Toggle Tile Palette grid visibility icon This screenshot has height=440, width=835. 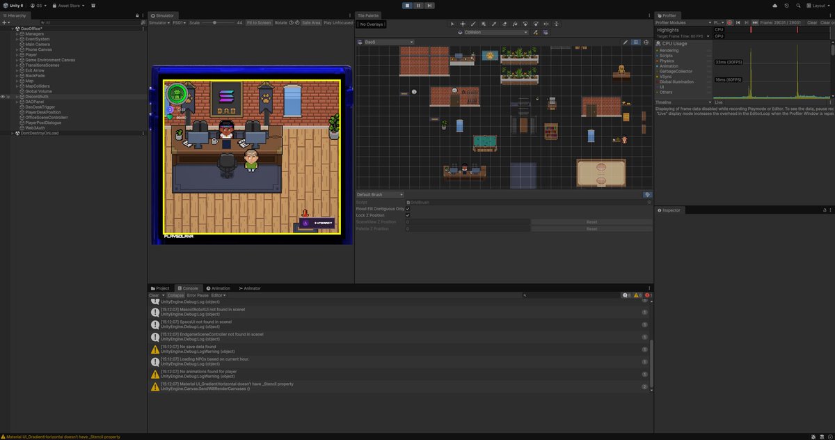click(x=635, y=42)
